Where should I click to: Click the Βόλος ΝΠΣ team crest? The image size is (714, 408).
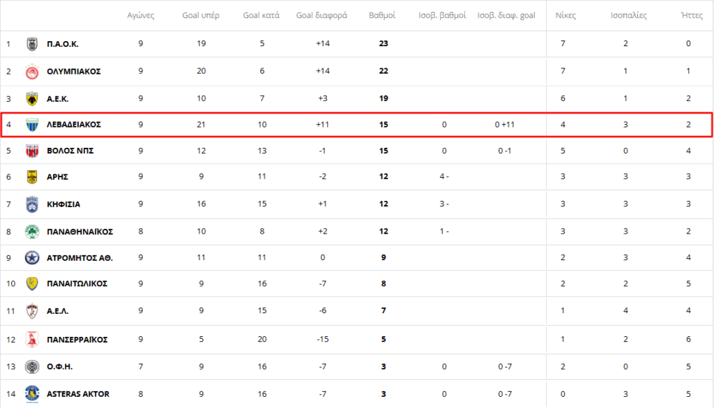(31, 151)
